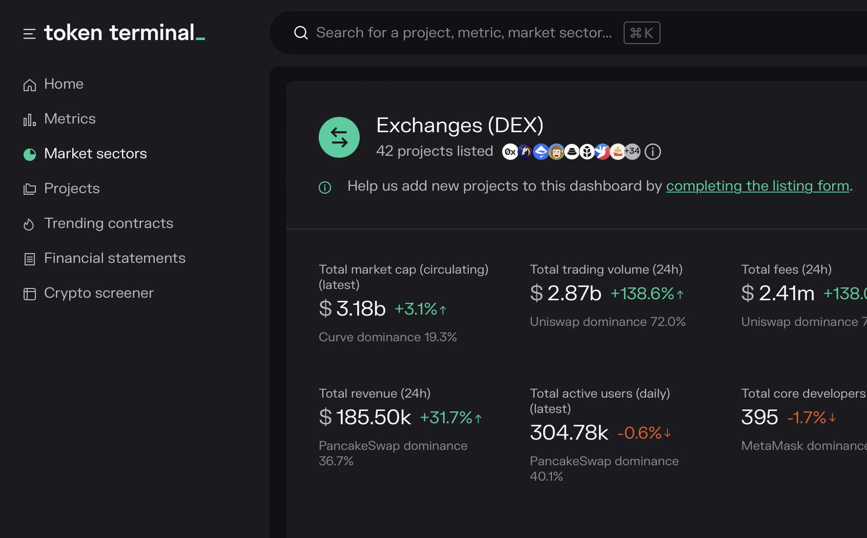Screen dimensions: 867x538
Task: Click the search magnifier icon
Action: [x=301, y=33]
